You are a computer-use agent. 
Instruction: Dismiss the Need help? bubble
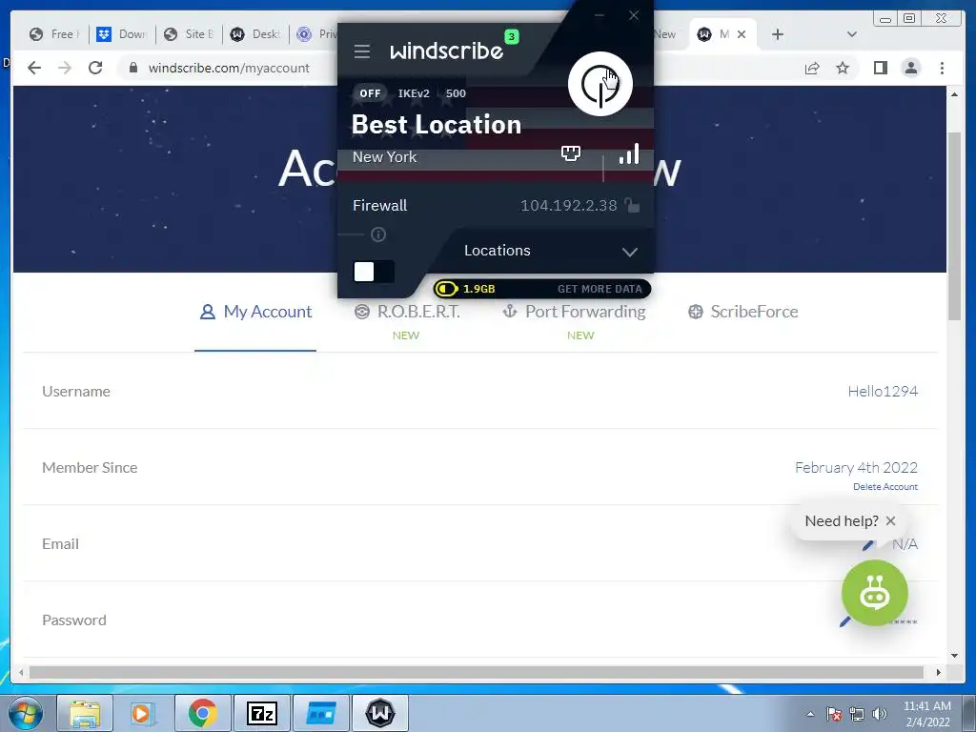891,521
